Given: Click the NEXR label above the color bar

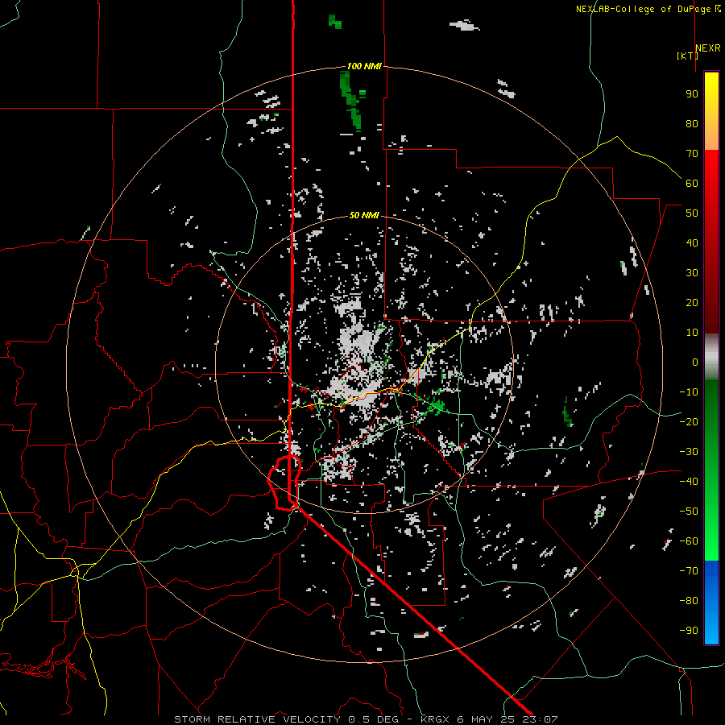Looking at the screenshot, I should coord(708,48).
